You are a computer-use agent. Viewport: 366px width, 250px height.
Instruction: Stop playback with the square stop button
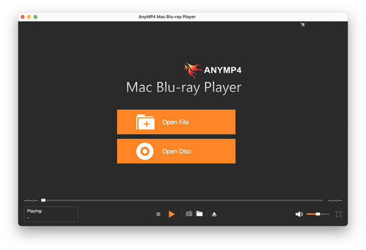point(158,214)
